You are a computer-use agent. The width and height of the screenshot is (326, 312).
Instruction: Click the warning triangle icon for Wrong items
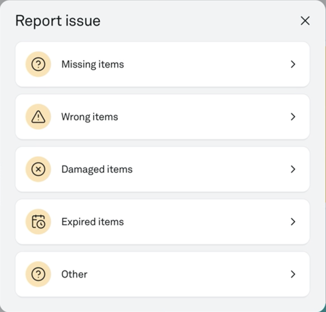(38, 117)
